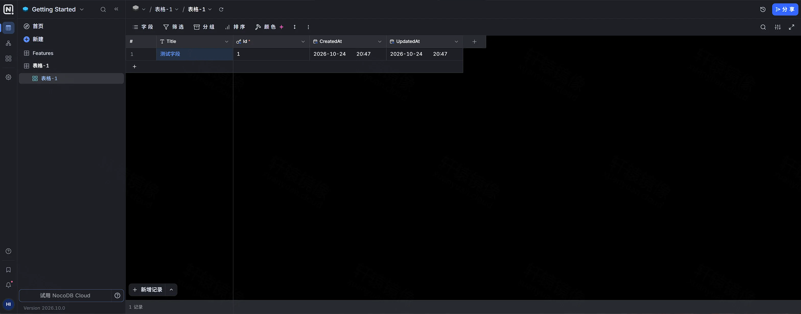
Task: Open the toolbar three-dot more menu
Action: pyautogui.click(x=308, y=27)
